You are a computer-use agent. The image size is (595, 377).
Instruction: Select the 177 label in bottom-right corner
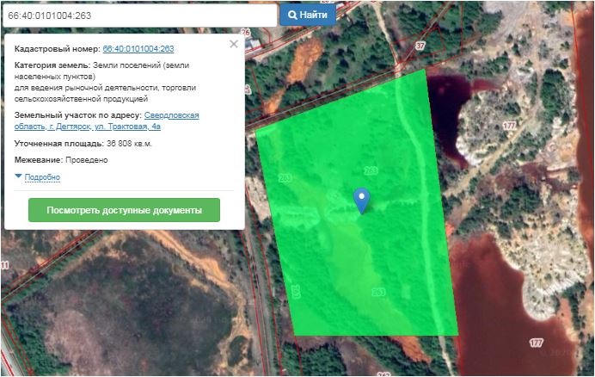537,343
